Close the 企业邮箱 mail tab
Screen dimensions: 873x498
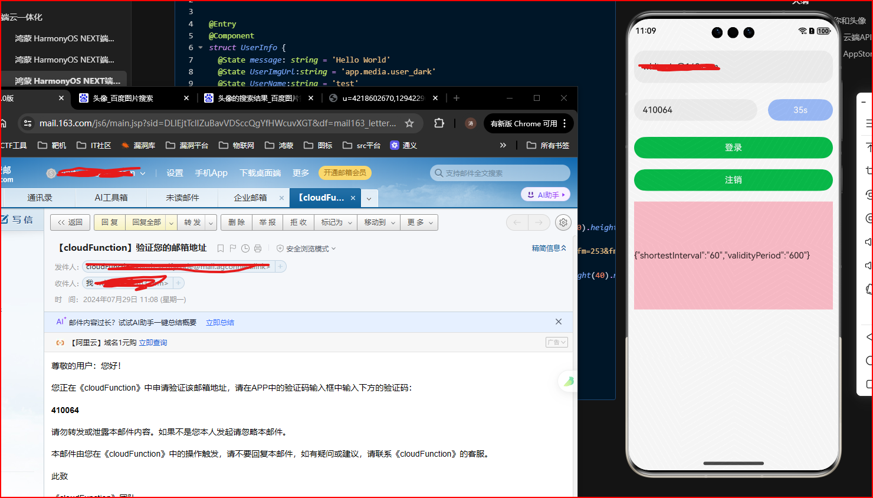tap(281, 198)
